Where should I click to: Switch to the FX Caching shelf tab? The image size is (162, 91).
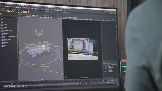coord(36,11)
